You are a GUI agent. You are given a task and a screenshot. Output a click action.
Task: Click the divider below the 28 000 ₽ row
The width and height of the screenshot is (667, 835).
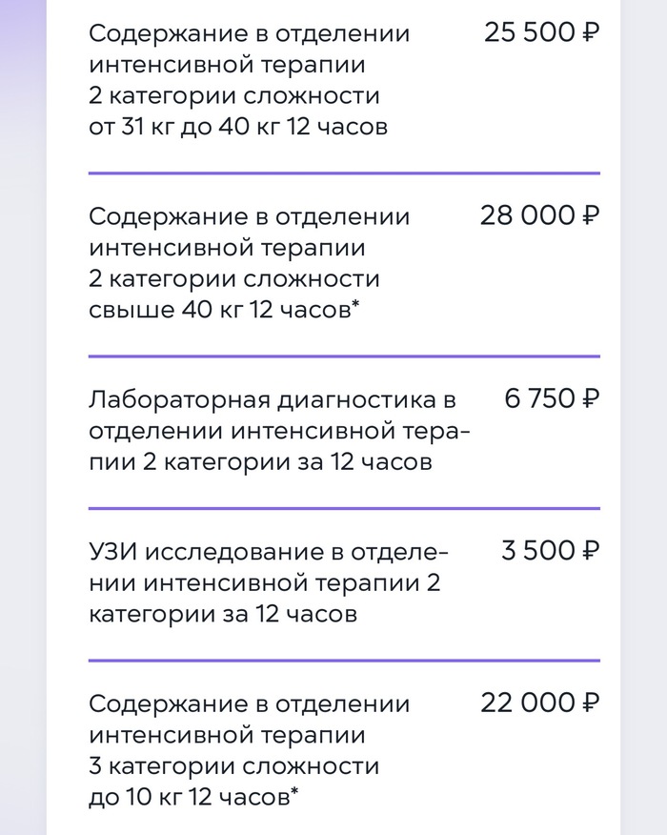pyautogui.click(x=344, y=356)
